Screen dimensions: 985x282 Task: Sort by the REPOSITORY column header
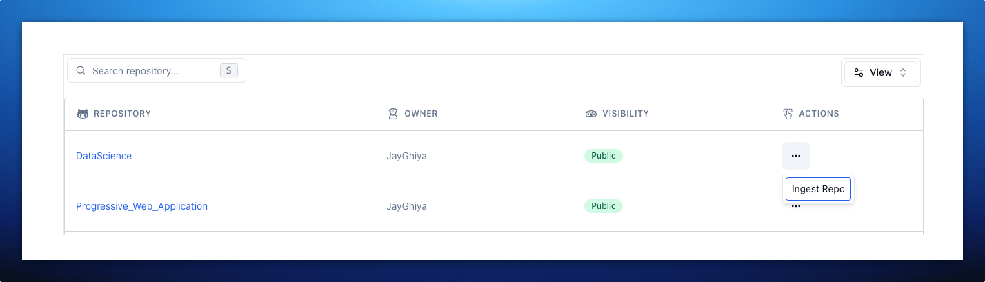point(122,113)
